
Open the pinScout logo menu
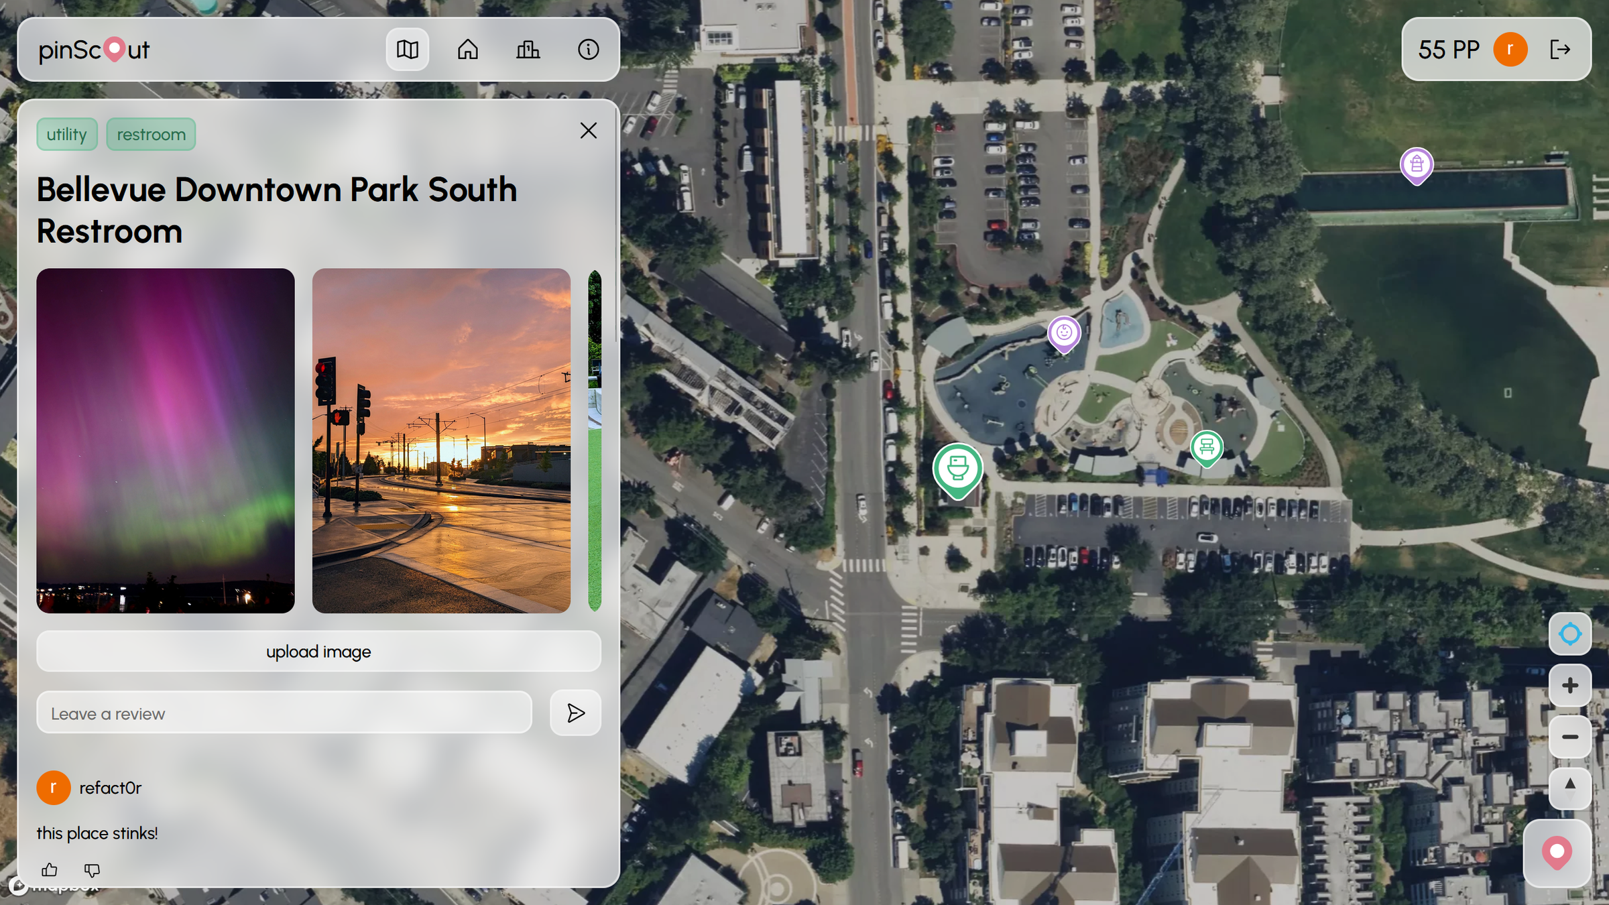tap(93, 50)
